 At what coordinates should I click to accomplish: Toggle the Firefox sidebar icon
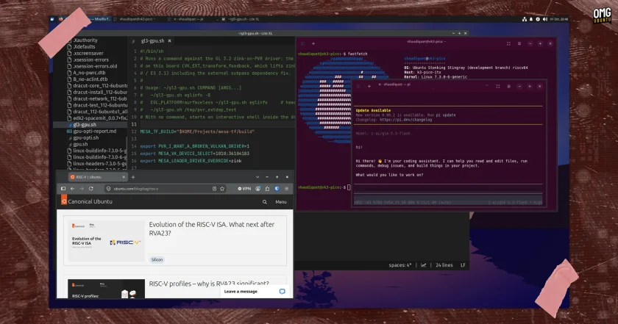[x=63, y=189]
